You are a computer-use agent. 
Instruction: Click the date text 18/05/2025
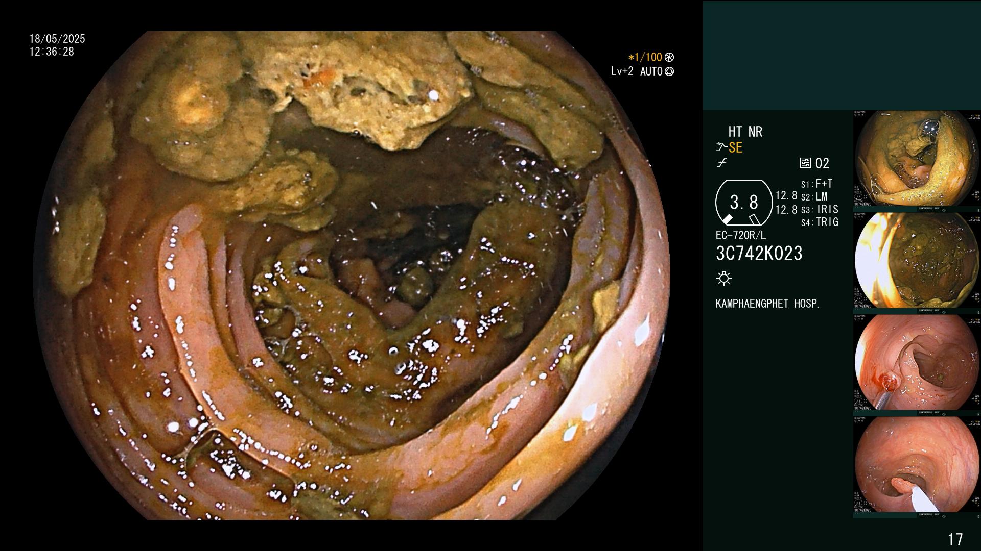click(x=57, y=39)
